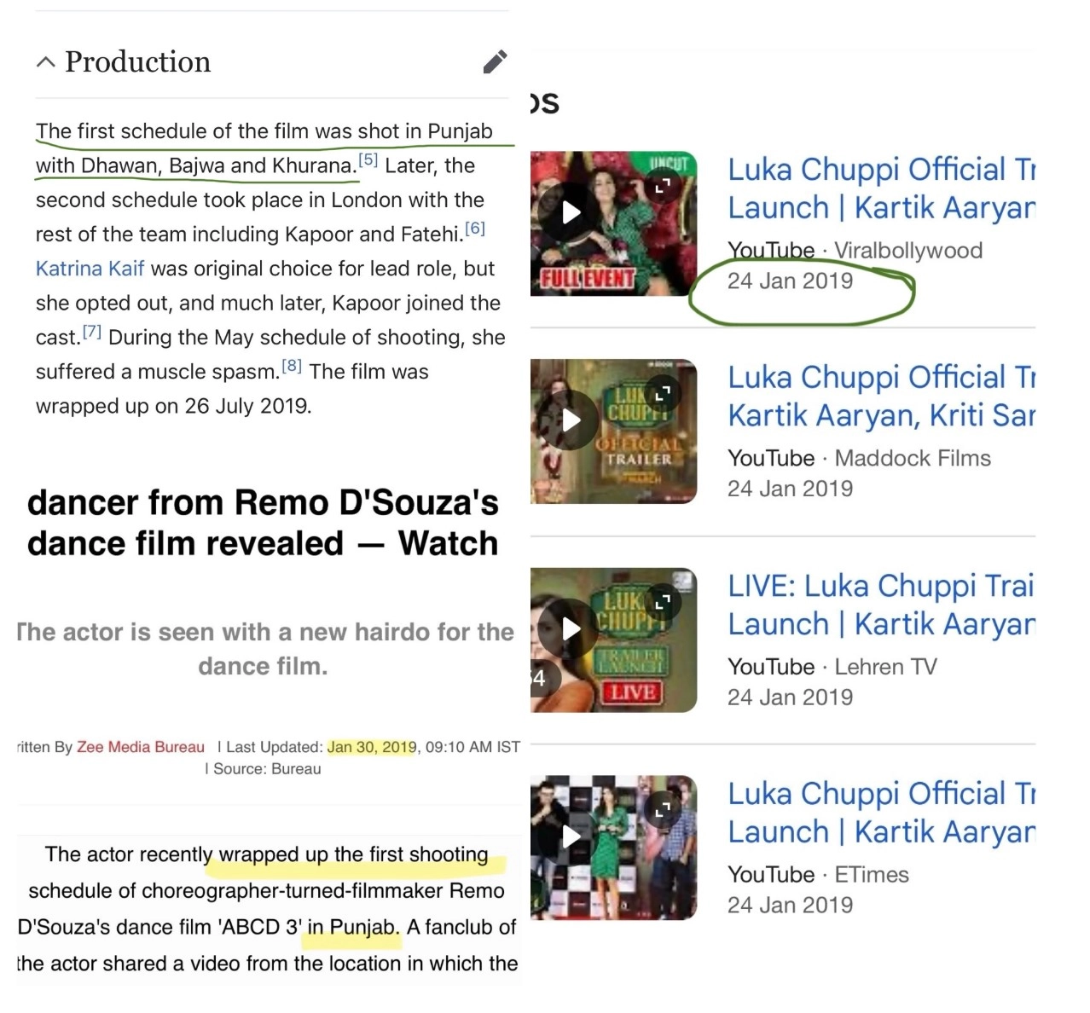Play the ETimes trailer launch video
This screenshot has height=1013, width=1090.
pyautogui.click(x=571, y=836)
